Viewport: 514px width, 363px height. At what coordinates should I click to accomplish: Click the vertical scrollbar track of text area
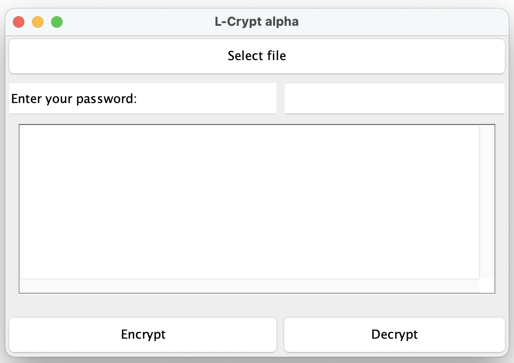[486, 201]
